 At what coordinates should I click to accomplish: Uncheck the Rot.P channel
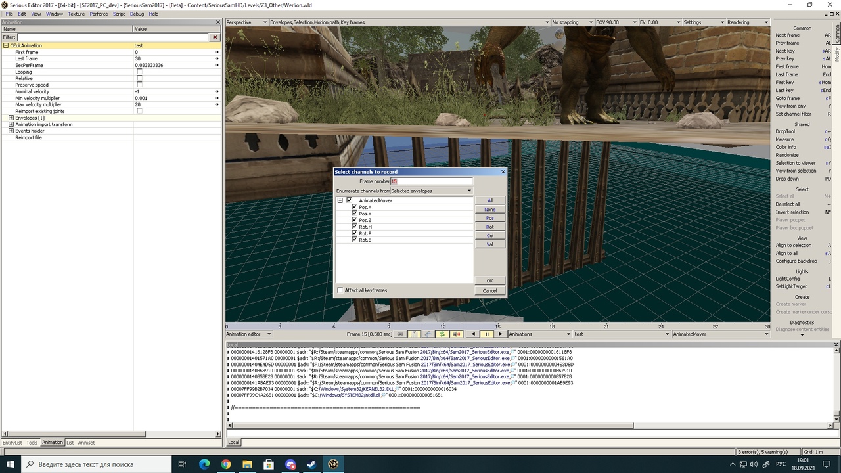coord(355,233)
